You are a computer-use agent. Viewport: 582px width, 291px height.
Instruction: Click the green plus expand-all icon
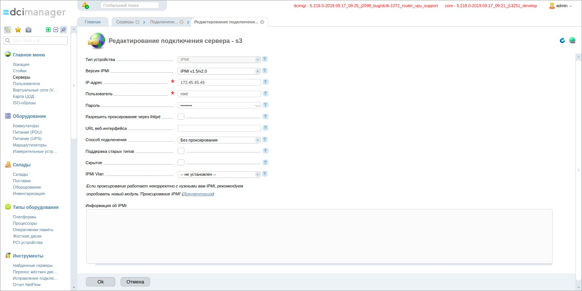[x=48, y=29]
